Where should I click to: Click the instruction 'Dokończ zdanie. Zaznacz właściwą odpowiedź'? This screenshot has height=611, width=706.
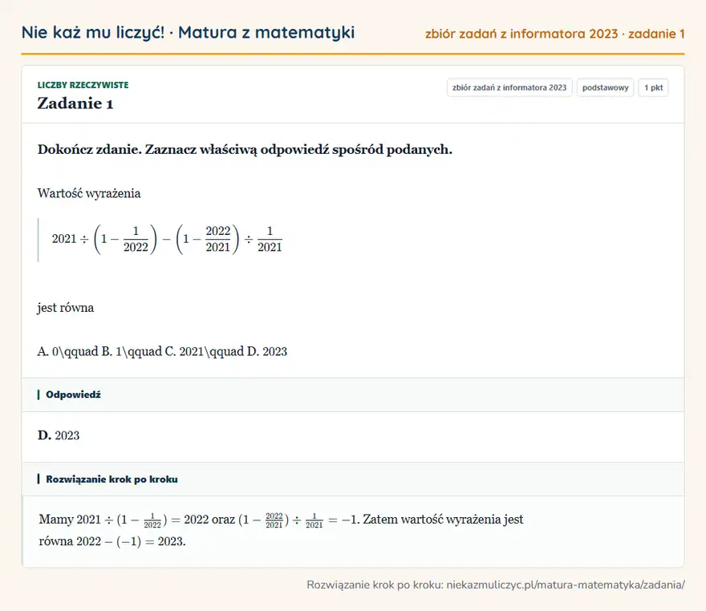tap(245, 149)
